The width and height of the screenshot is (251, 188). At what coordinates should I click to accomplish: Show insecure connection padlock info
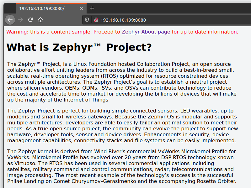coord(96,20)
